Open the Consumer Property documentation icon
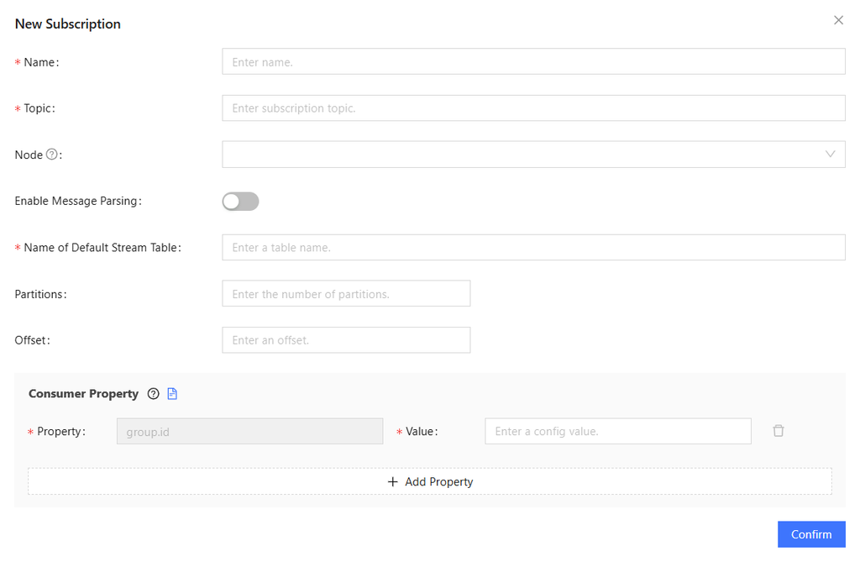Viewport: 860px width, 567px height. coord(172,394)
